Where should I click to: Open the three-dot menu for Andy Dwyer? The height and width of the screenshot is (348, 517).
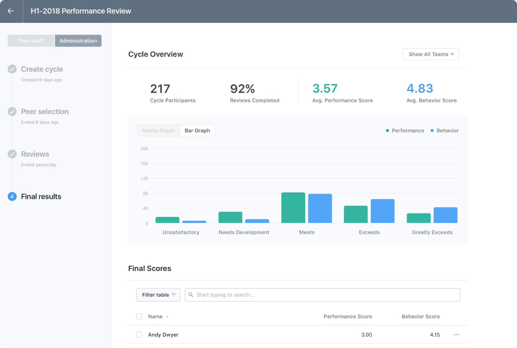click(x=457, y=335)
